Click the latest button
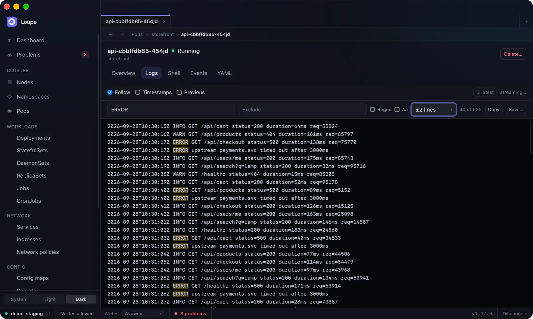Viewport: 533px width, 319px height. [x=485, y=92]
